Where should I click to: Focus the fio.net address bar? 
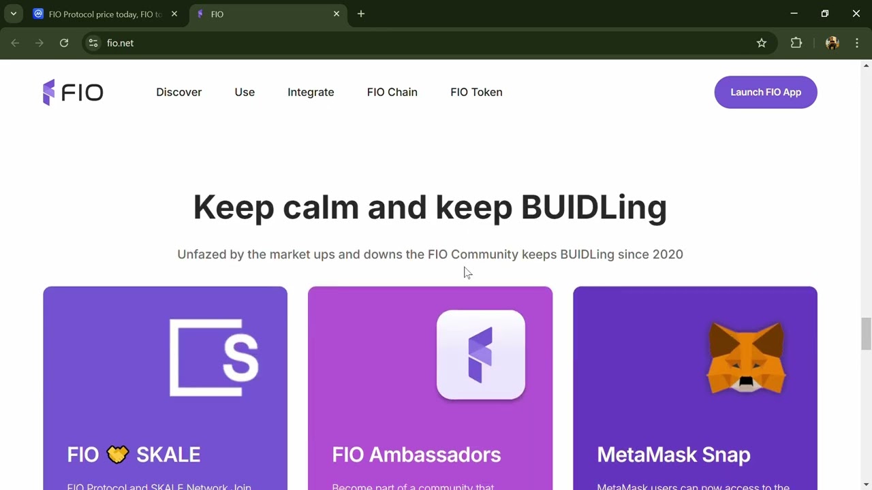click(x=429, y=43)
